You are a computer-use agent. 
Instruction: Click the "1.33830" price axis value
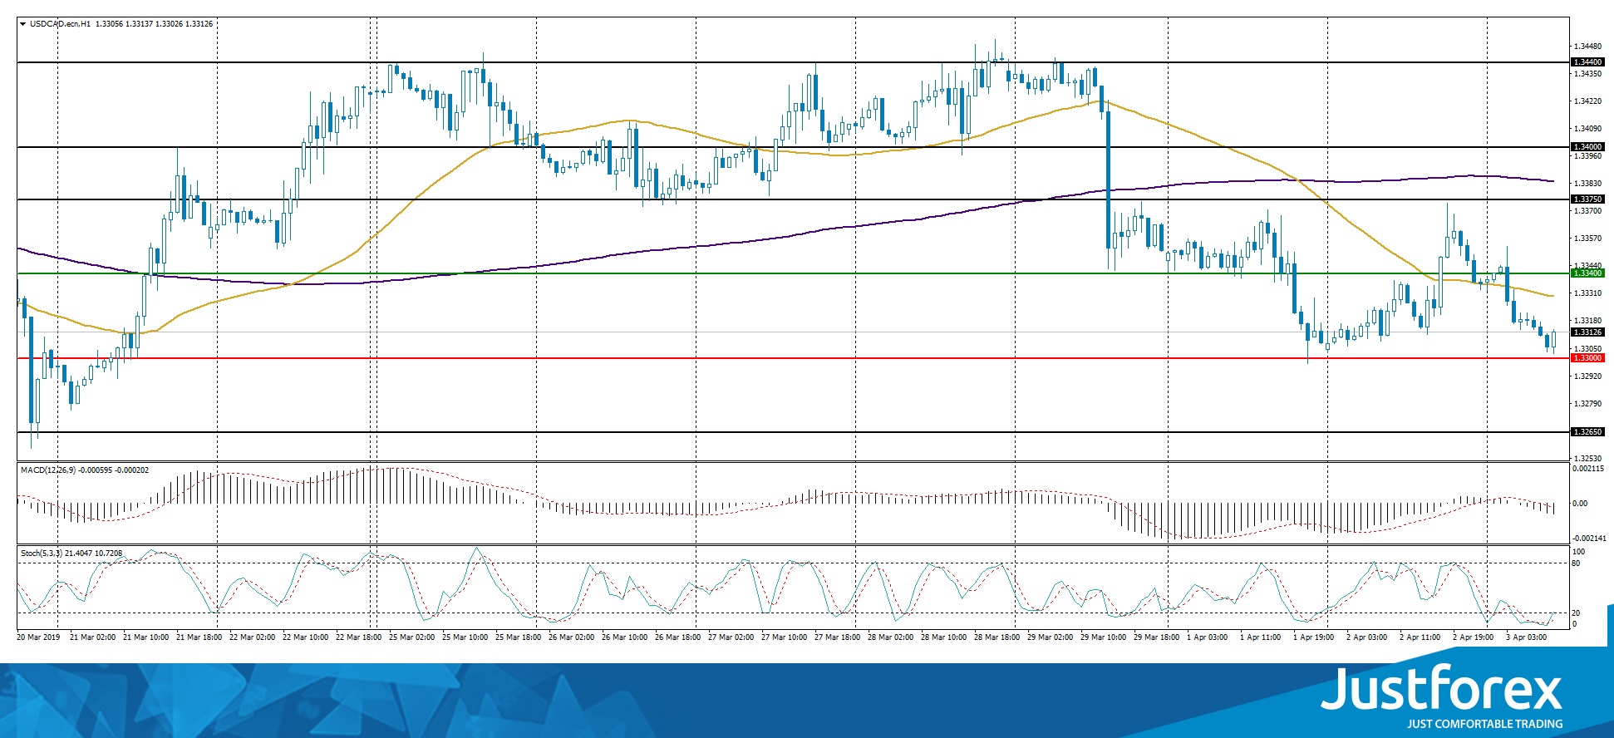[x=1587, y=184]
